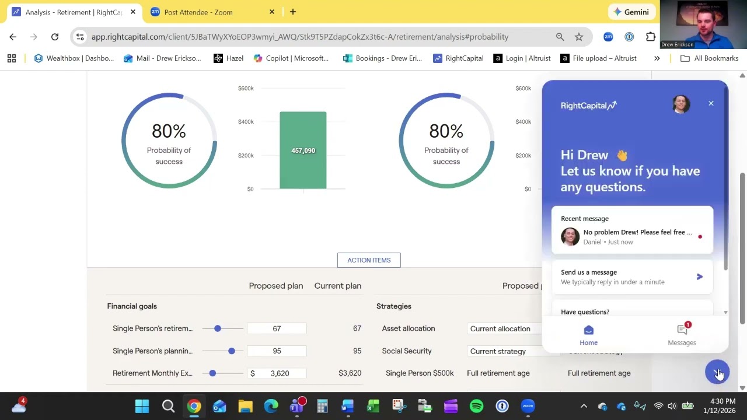
Task: Open a new browser tab
Action: (x=293, y=12)
